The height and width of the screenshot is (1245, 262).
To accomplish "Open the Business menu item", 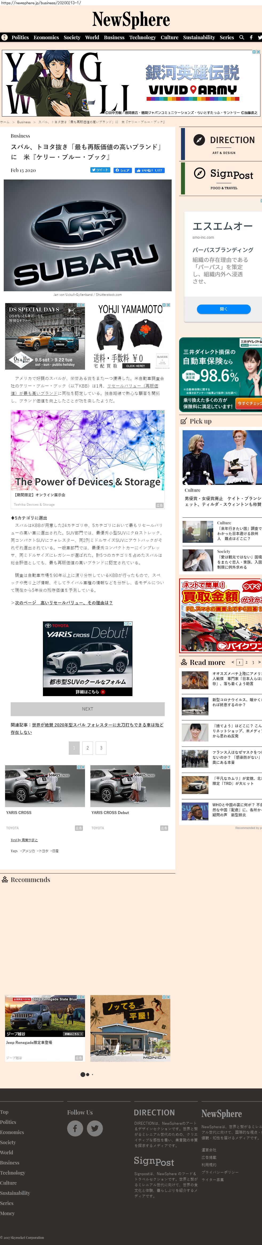I will 114,37.
